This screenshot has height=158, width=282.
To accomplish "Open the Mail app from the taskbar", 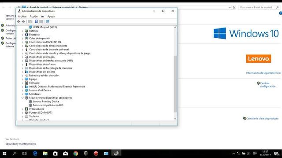I will pyautogui.click(x=66, y=154).
